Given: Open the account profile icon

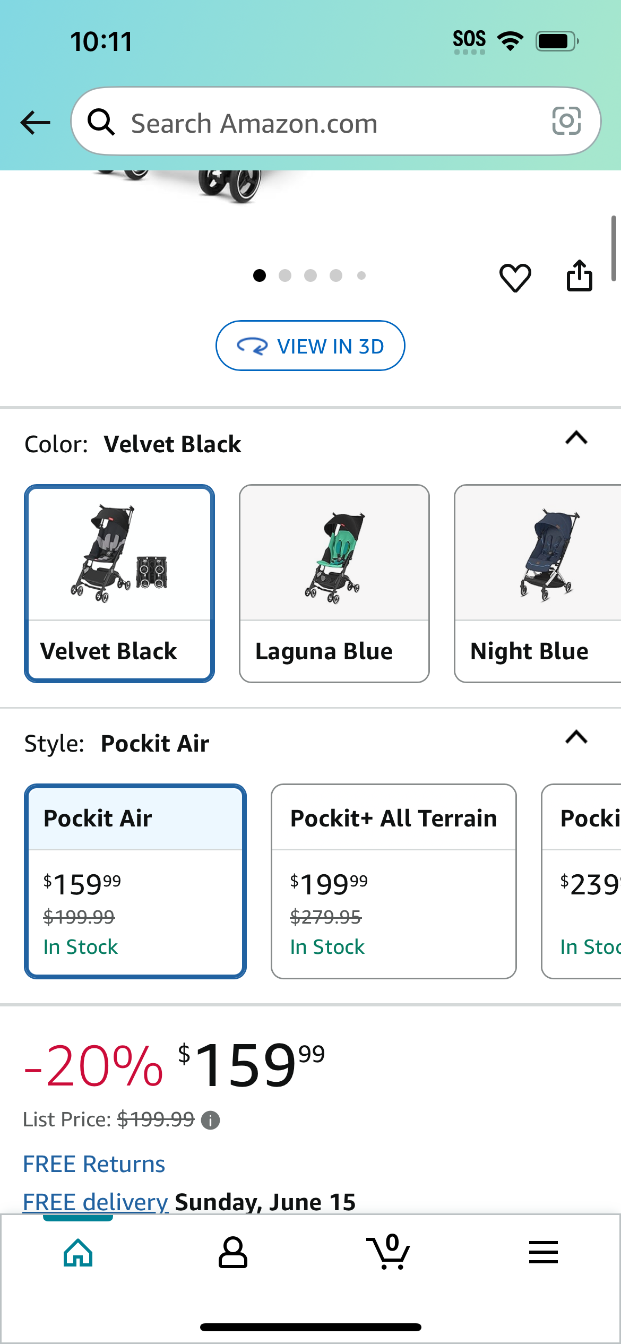Looking at the screenshot, I should pyautogui.click(x=233, y=1253).
